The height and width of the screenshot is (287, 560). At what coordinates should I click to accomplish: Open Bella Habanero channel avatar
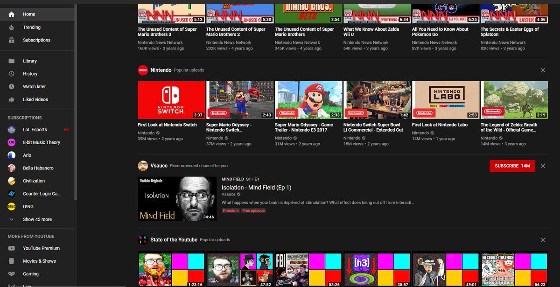(12, 168)
